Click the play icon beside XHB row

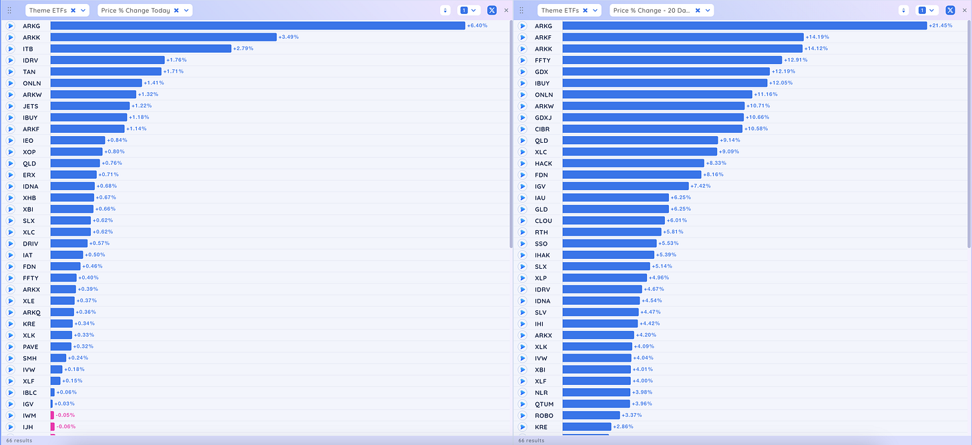click(x=11, y=197)
